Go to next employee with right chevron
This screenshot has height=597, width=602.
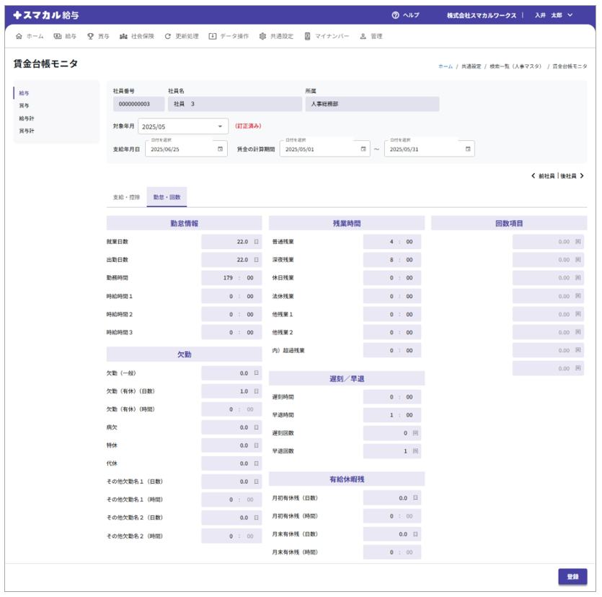click(x=582, y=175)
